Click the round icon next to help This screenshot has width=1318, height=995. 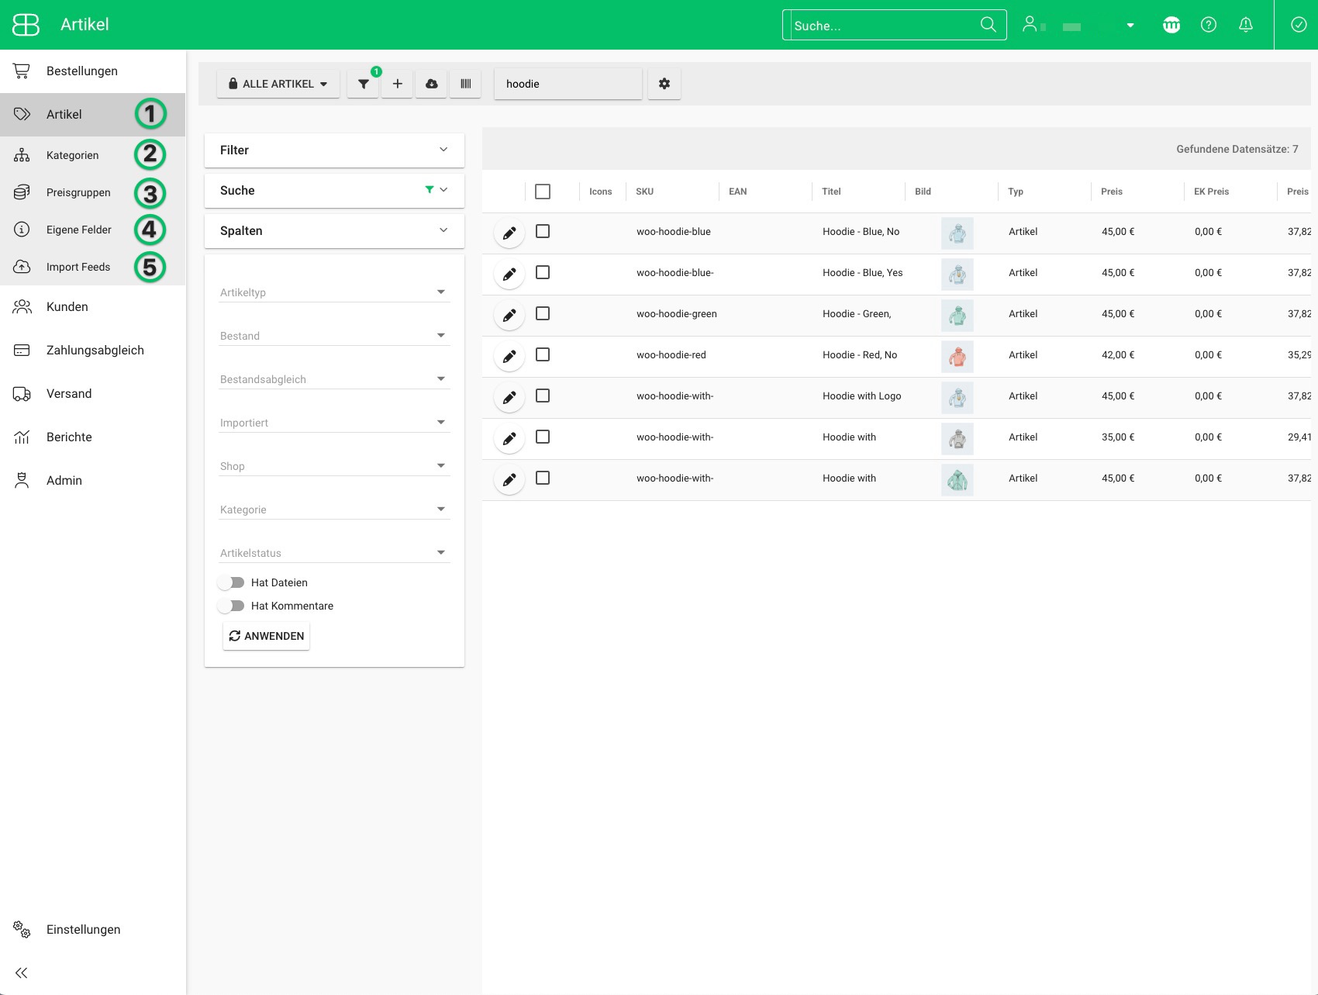click(x=1171, y=25)
